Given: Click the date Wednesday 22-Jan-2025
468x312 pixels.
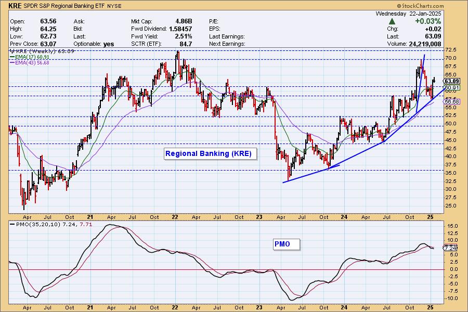Looking at the screenshot, I should click(408, 14).
